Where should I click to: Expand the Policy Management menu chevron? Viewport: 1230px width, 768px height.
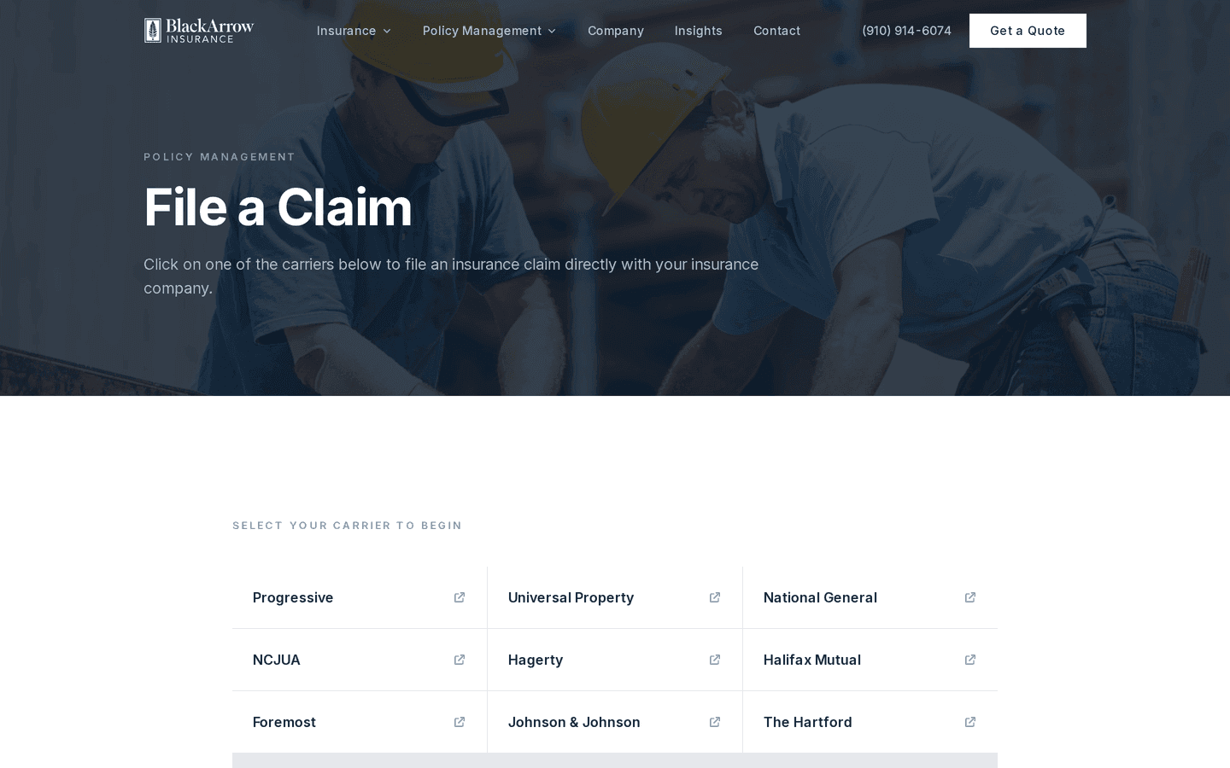(552, 31)
